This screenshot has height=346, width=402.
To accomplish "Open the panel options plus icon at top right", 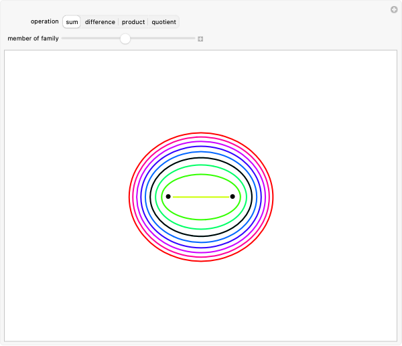I will pyautogui.click(x=394, y=9).
